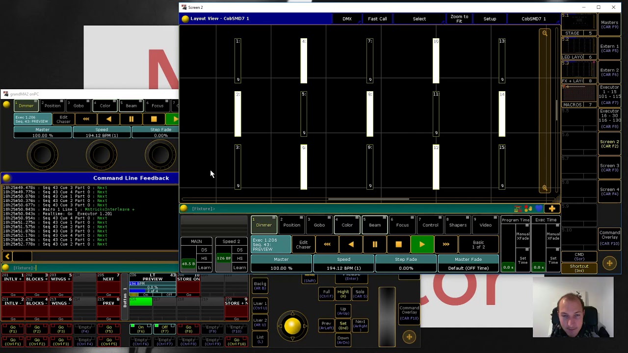Toggle DS under the MAIN master
This screenshot has height=353, width=628.
(204, 250)
